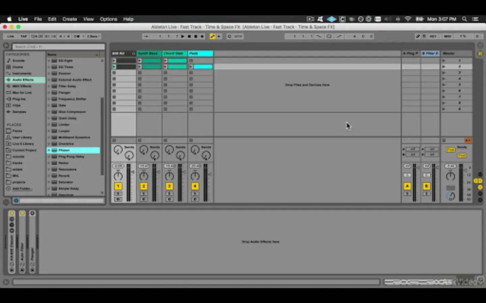Select the Audio Effects category

point(25,80)
